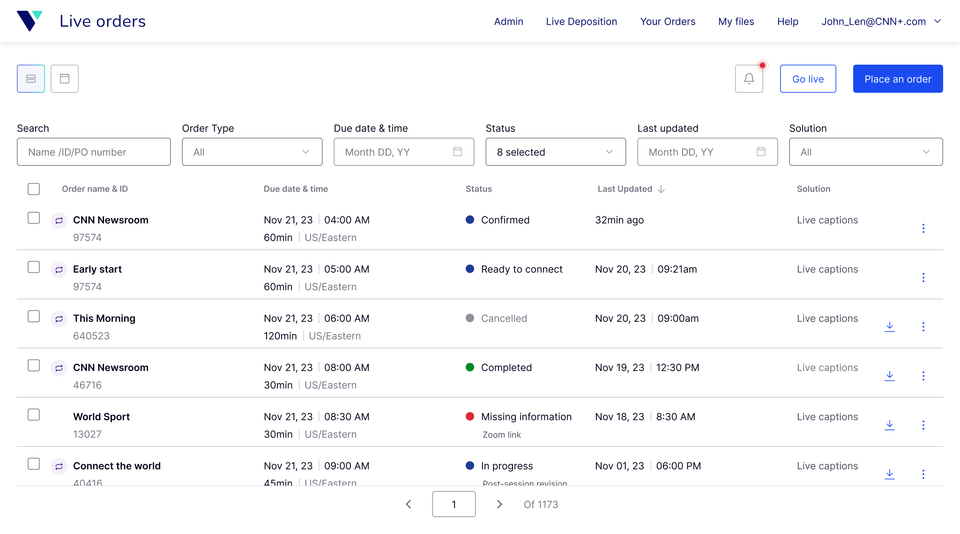The height and width of the screenshot is (534, 960).
Task: Click recurring icon for CNN Newsroom 97574
Action: 59,220
